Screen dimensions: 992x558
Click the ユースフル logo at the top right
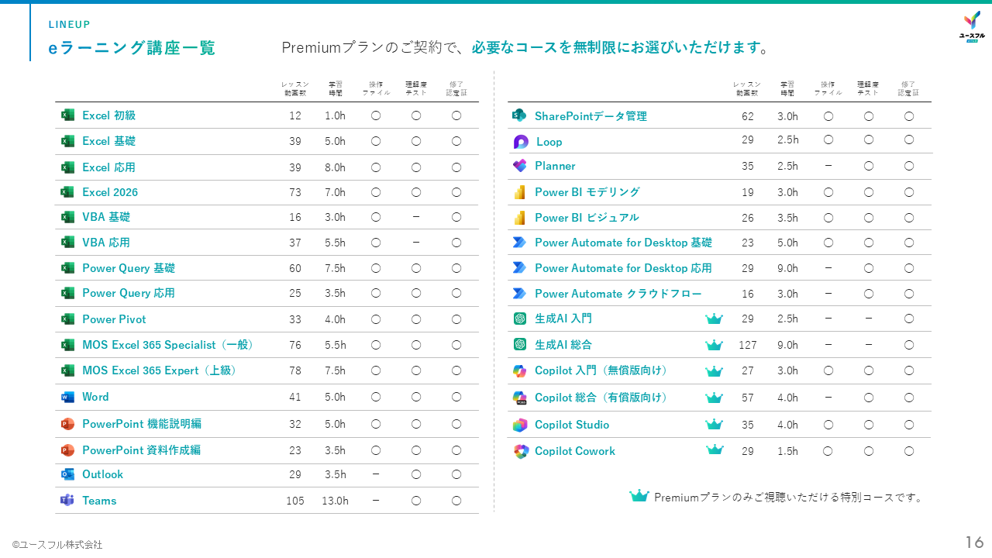coord(972,27)
